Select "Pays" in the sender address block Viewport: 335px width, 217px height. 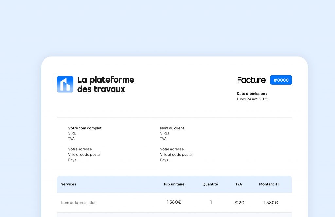click(72, 160)
